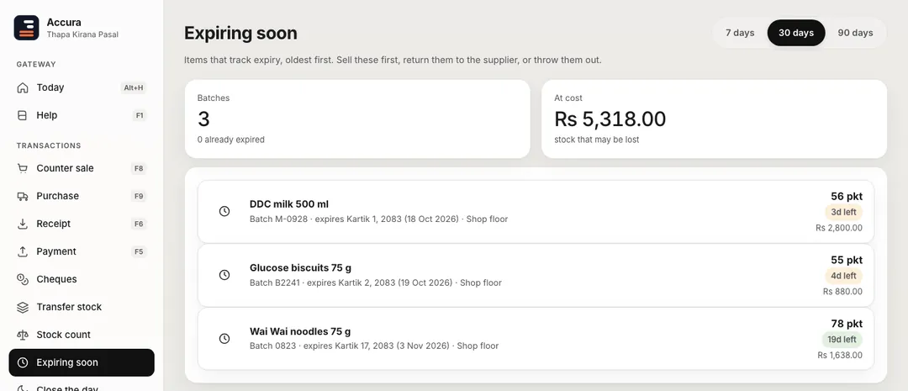This screenshot has height=391, width=908.
Task: Click the Receipt download-arrow icon
Action: pos(23,225)
